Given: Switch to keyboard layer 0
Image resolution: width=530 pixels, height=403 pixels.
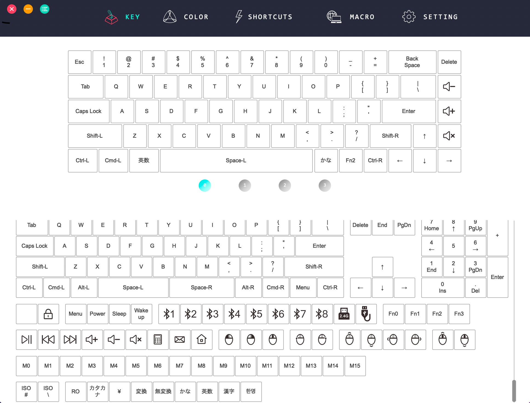Looking at the screenshot, I should coord(205,185).
